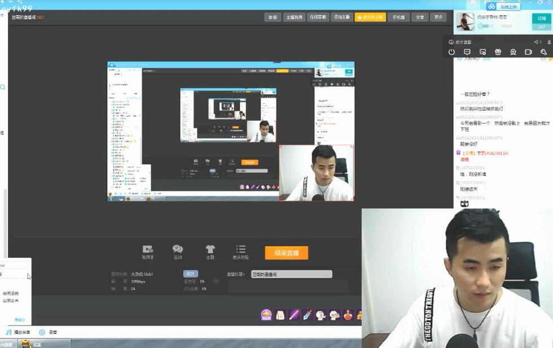Click the wrench settings icon

click(x=544, y=52)
